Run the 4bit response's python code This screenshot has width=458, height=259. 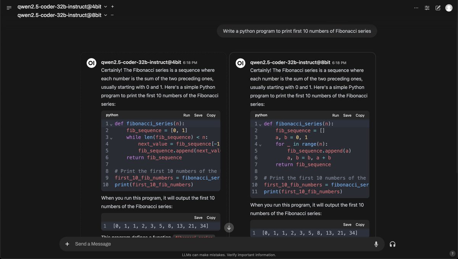pyautogui.click(x=187, y=115)
